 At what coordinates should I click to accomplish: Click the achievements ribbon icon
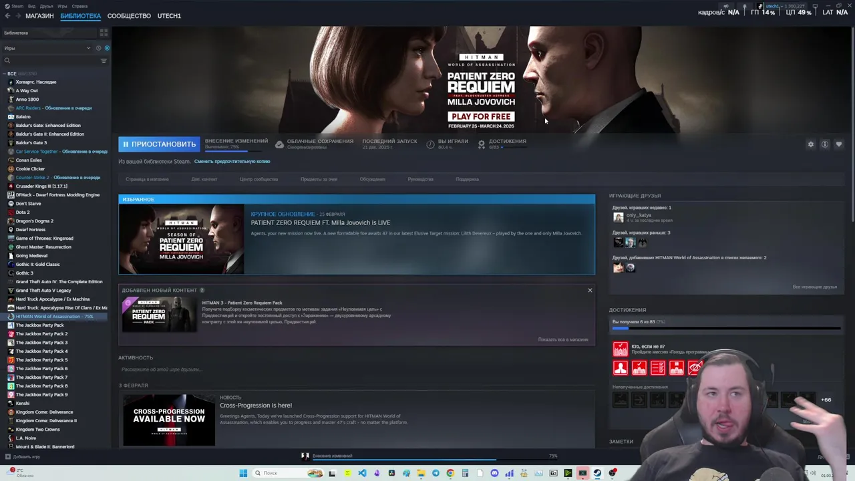coord(481,144)
